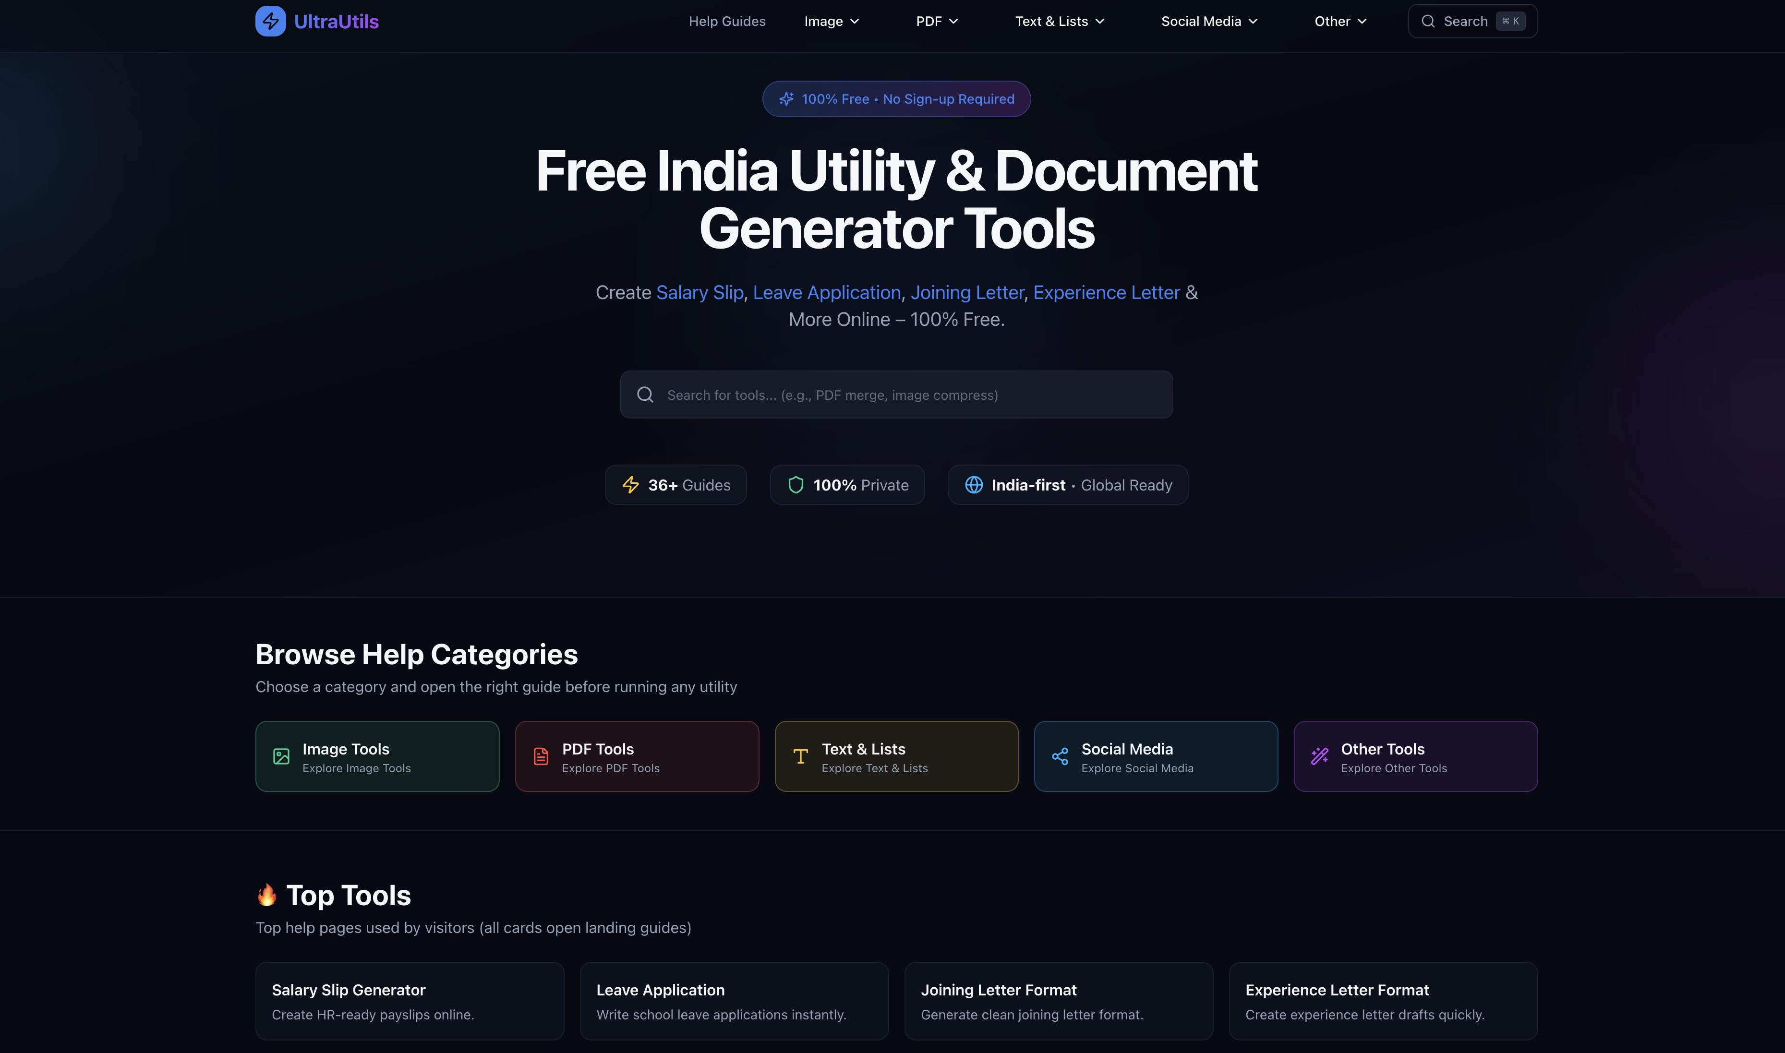Viewport: 1785px width, 1053px height.
Task: Expand the Image dropdown in navbar
Action: pyautogui.click(x=831, y=21)
